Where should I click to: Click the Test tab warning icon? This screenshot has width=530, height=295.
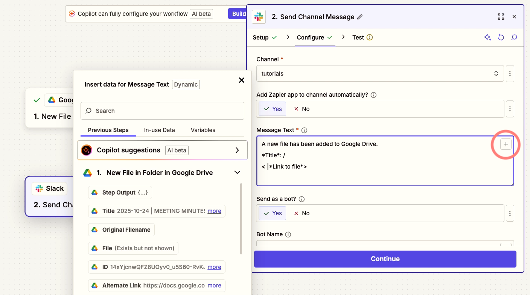370,37
